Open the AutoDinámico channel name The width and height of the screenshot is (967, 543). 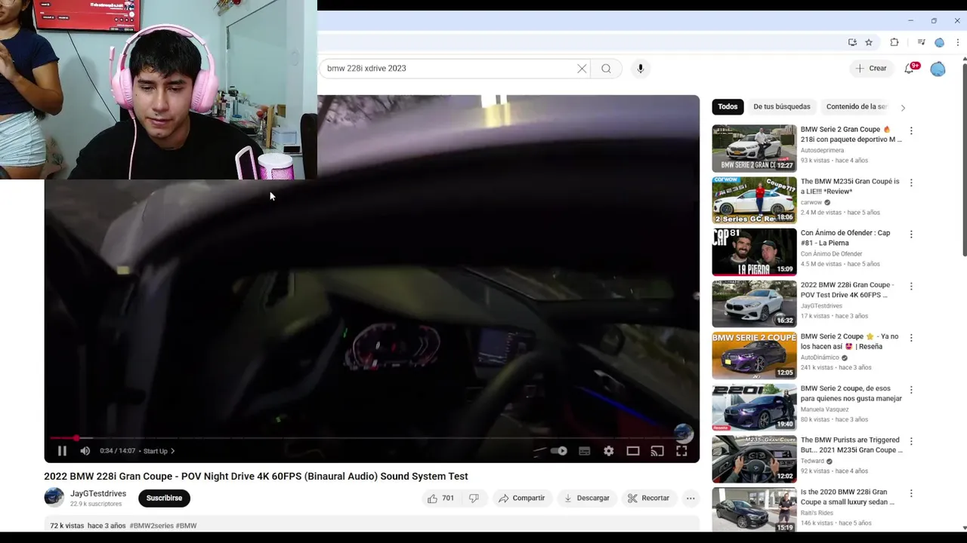tap(820, 357)
